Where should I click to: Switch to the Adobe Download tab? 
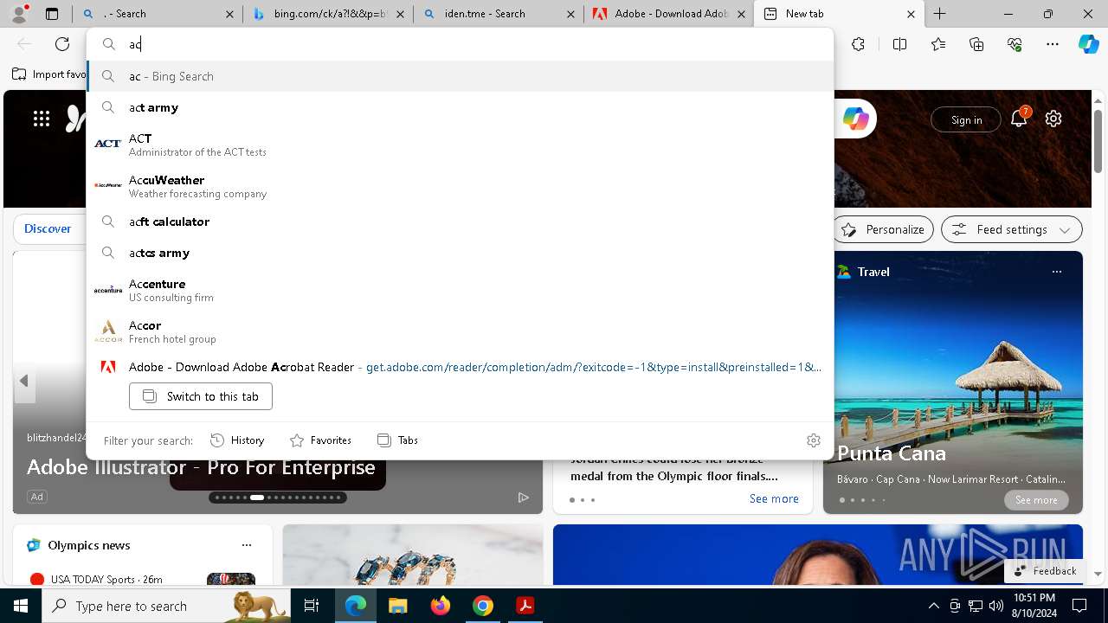pyautogui.click(x=670, y=14)
